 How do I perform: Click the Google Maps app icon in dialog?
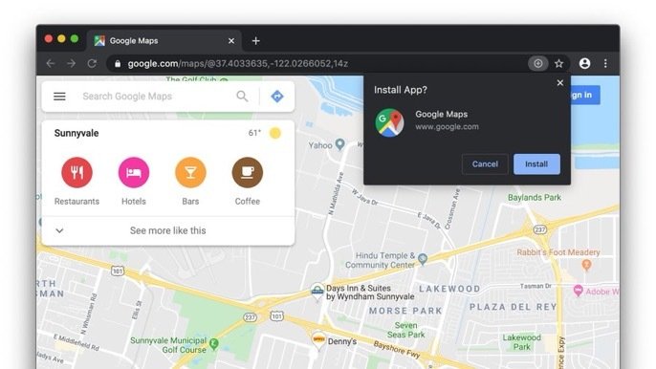tap(389, 122)
